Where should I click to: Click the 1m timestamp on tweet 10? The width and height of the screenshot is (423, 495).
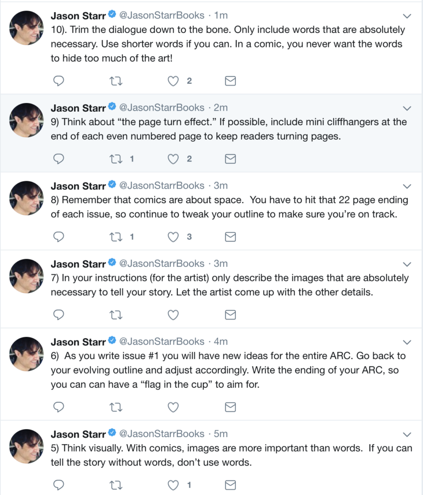pyautogui.click(x=220, y=15)
